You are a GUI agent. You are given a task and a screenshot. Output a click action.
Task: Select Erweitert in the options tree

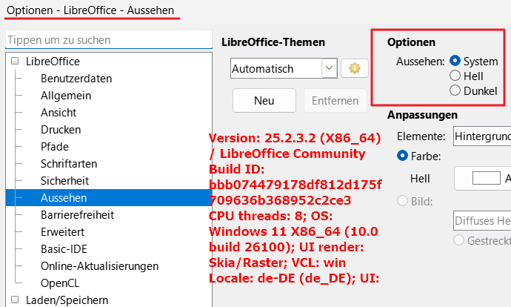[x=62, y=231]
